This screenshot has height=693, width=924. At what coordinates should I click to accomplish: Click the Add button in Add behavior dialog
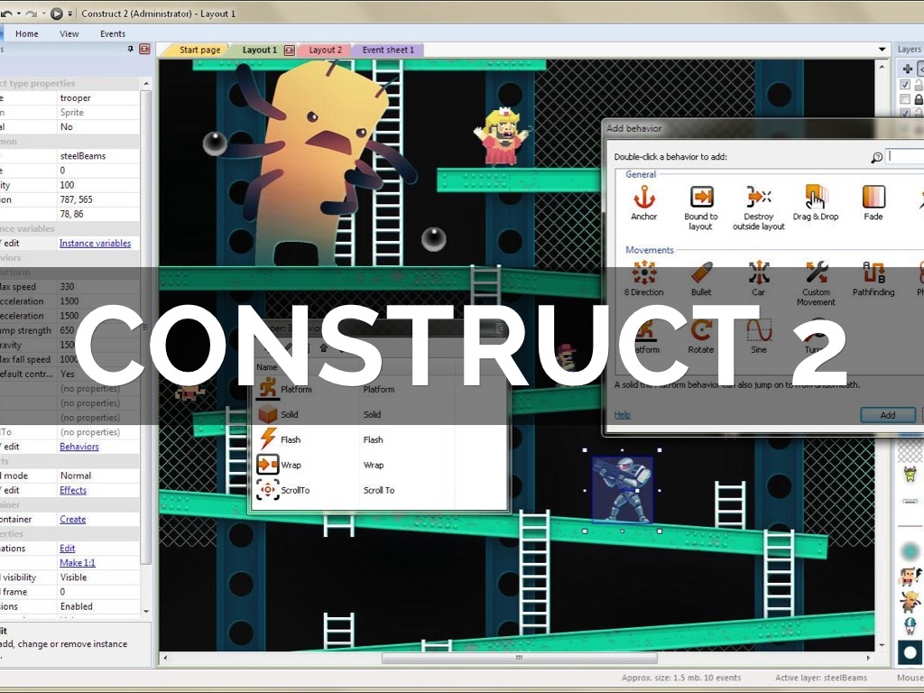887,415
